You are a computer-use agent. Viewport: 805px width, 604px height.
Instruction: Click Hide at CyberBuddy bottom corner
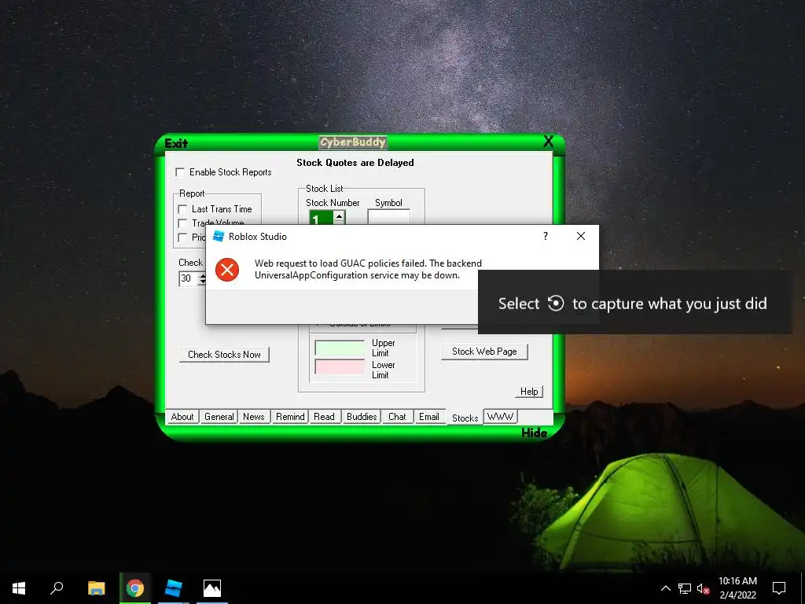point(534,433)
